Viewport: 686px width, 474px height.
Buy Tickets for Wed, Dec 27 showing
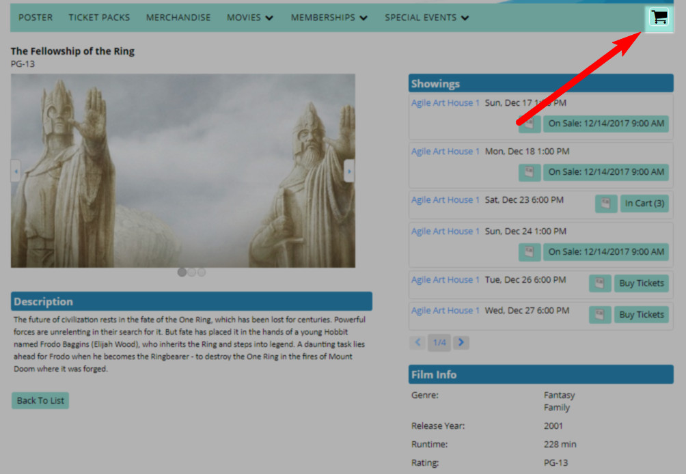pos(642,315)
